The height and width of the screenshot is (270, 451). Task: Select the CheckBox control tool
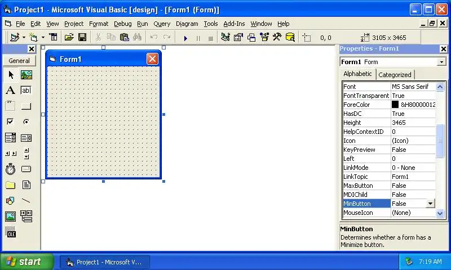click(x=10, y=121)
